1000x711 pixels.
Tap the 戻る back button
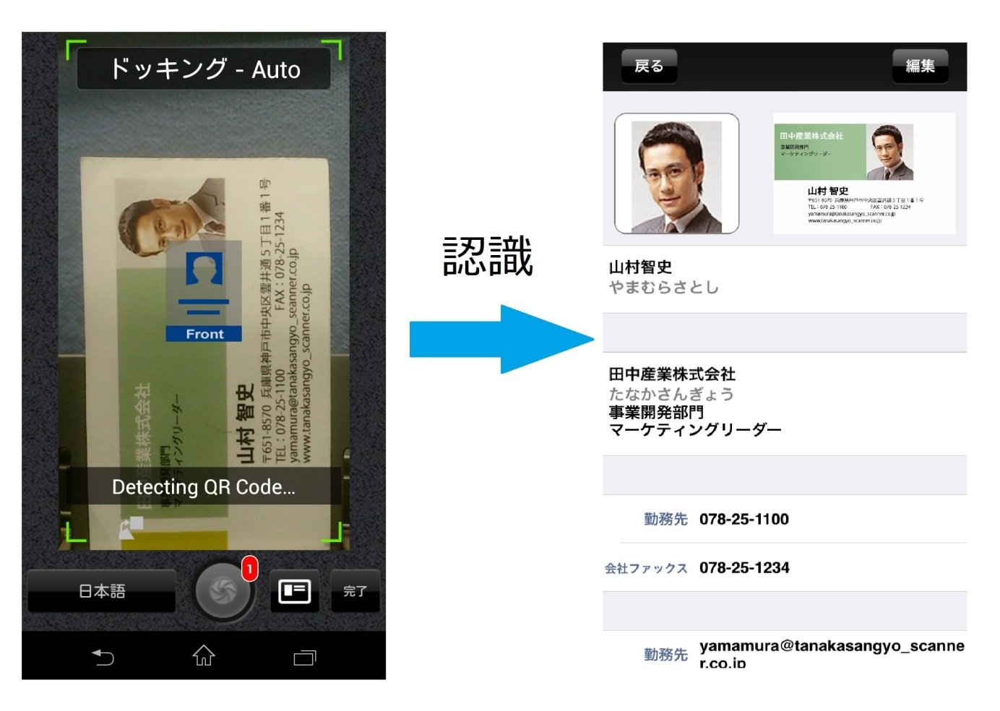(x=648, y=66)
